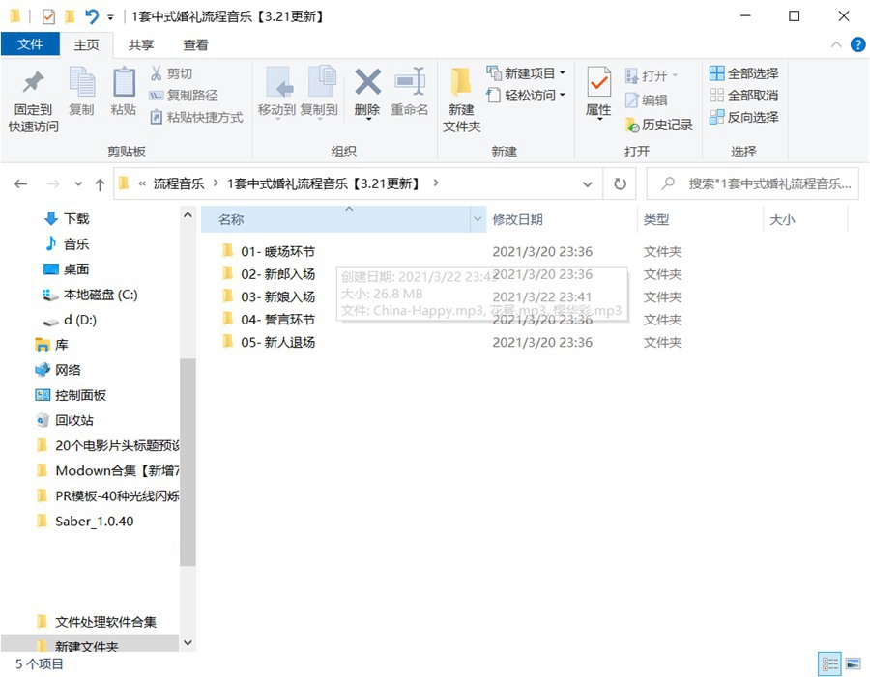
Task: Switch to details view icon in status bar
Action: tap(829, 663)
